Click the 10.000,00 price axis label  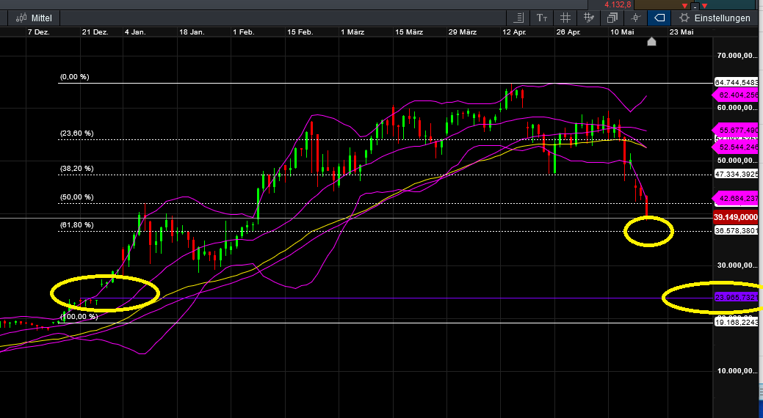737,371
